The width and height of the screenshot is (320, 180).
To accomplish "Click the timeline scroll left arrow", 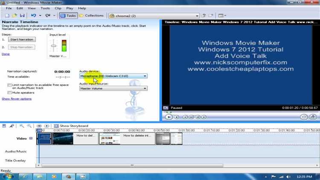I will pyautogui.click(x=38, y=165).
